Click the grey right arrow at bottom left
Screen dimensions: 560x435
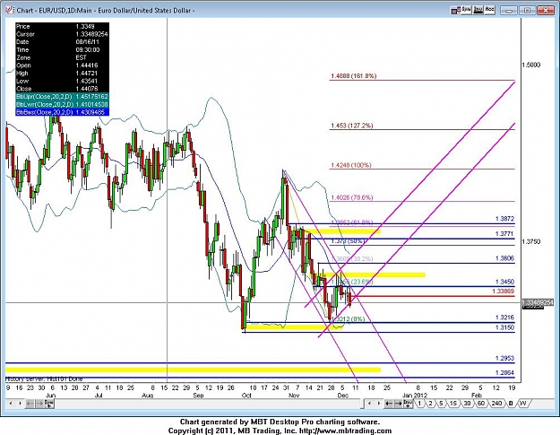pyautogui.click(x=39, y=404)
